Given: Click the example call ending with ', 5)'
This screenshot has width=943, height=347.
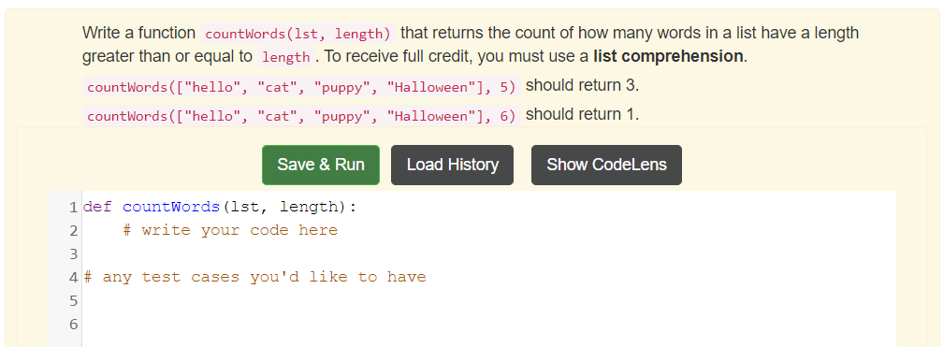Looking at the screenshot, I should coord(302,87).
